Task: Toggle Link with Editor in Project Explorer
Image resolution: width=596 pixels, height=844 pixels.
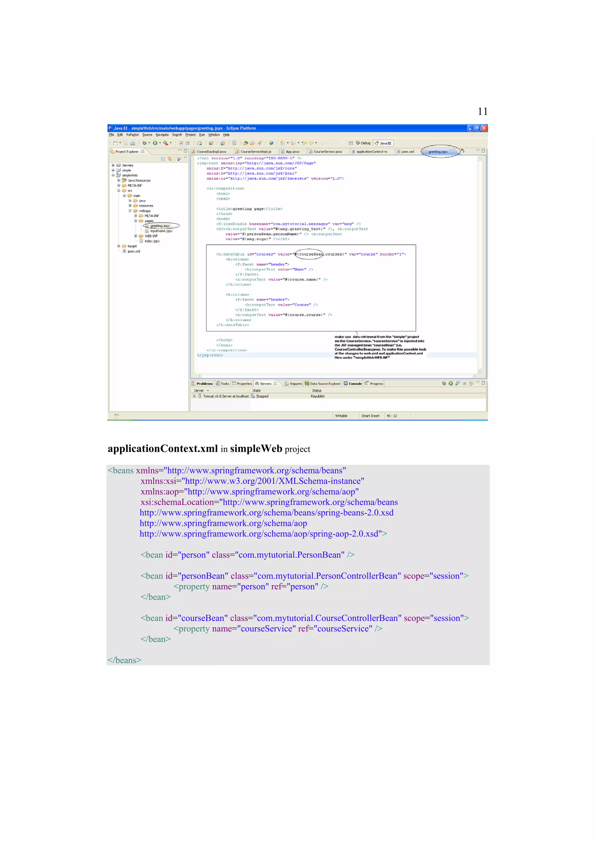Action: (170, 159)
